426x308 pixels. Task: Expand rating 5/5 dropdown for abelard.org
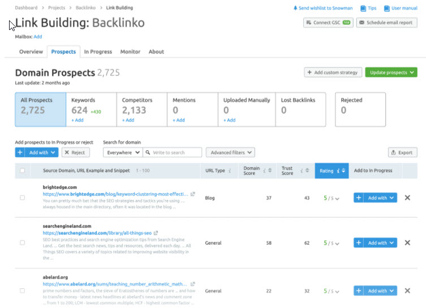tap(332, 291)
